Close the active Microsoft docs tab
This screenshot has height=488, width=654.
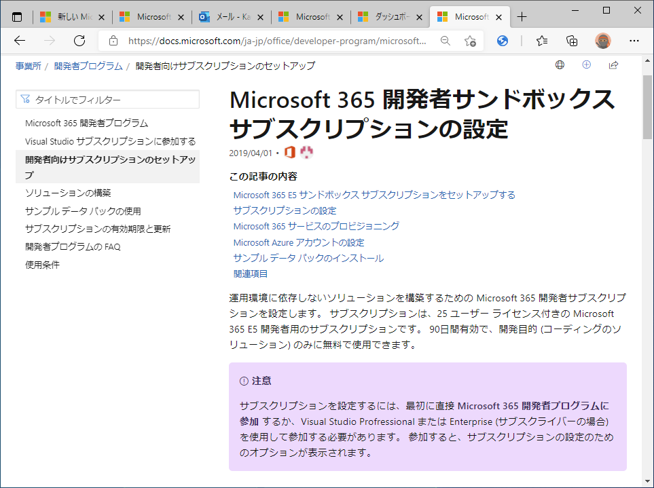click(498, 17)
